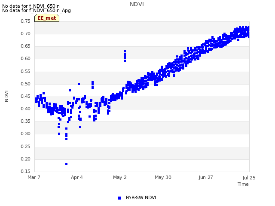Click the 0.55 y-axis tick label
275x206 pixels.
[x=25, y=71]
